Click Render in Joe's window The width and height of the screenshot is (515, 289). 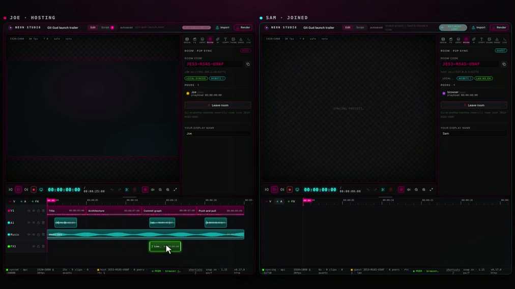click(243, 27)
